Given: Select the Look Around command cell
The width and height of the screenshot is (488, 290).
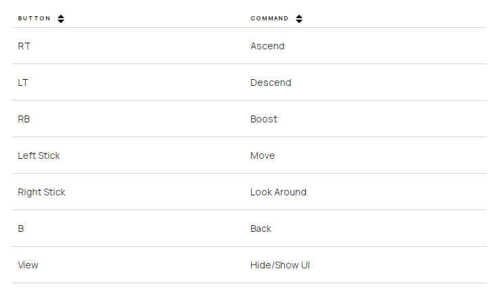Looking at the screenshot, I should (x=278, y=192).
